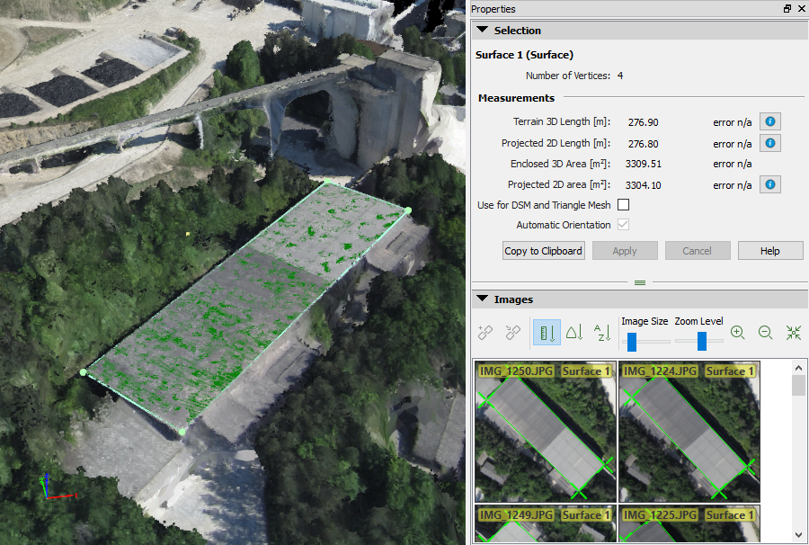Adjust the Zoom Level slider
Image resolution: width=809 pixels, height=545 pixels.
tap(702, 342)
